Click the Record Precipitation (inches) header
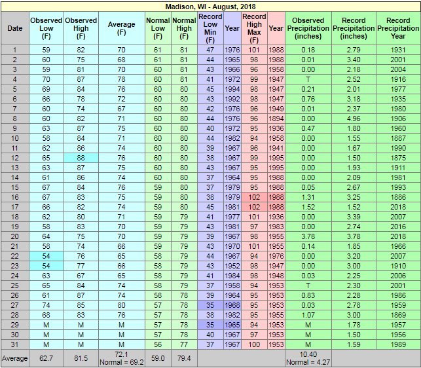 tap(354, 28)
